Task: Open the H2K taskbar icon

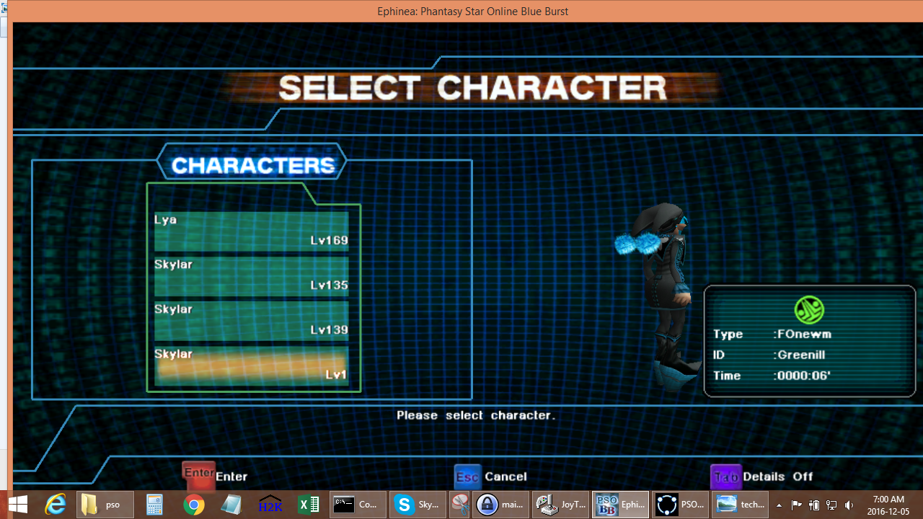Action: (270, 505)
